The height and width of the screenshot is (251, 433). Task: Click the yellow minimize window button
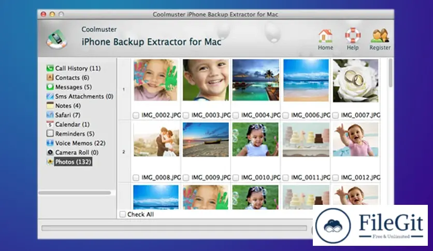click(x=52, y=14)
